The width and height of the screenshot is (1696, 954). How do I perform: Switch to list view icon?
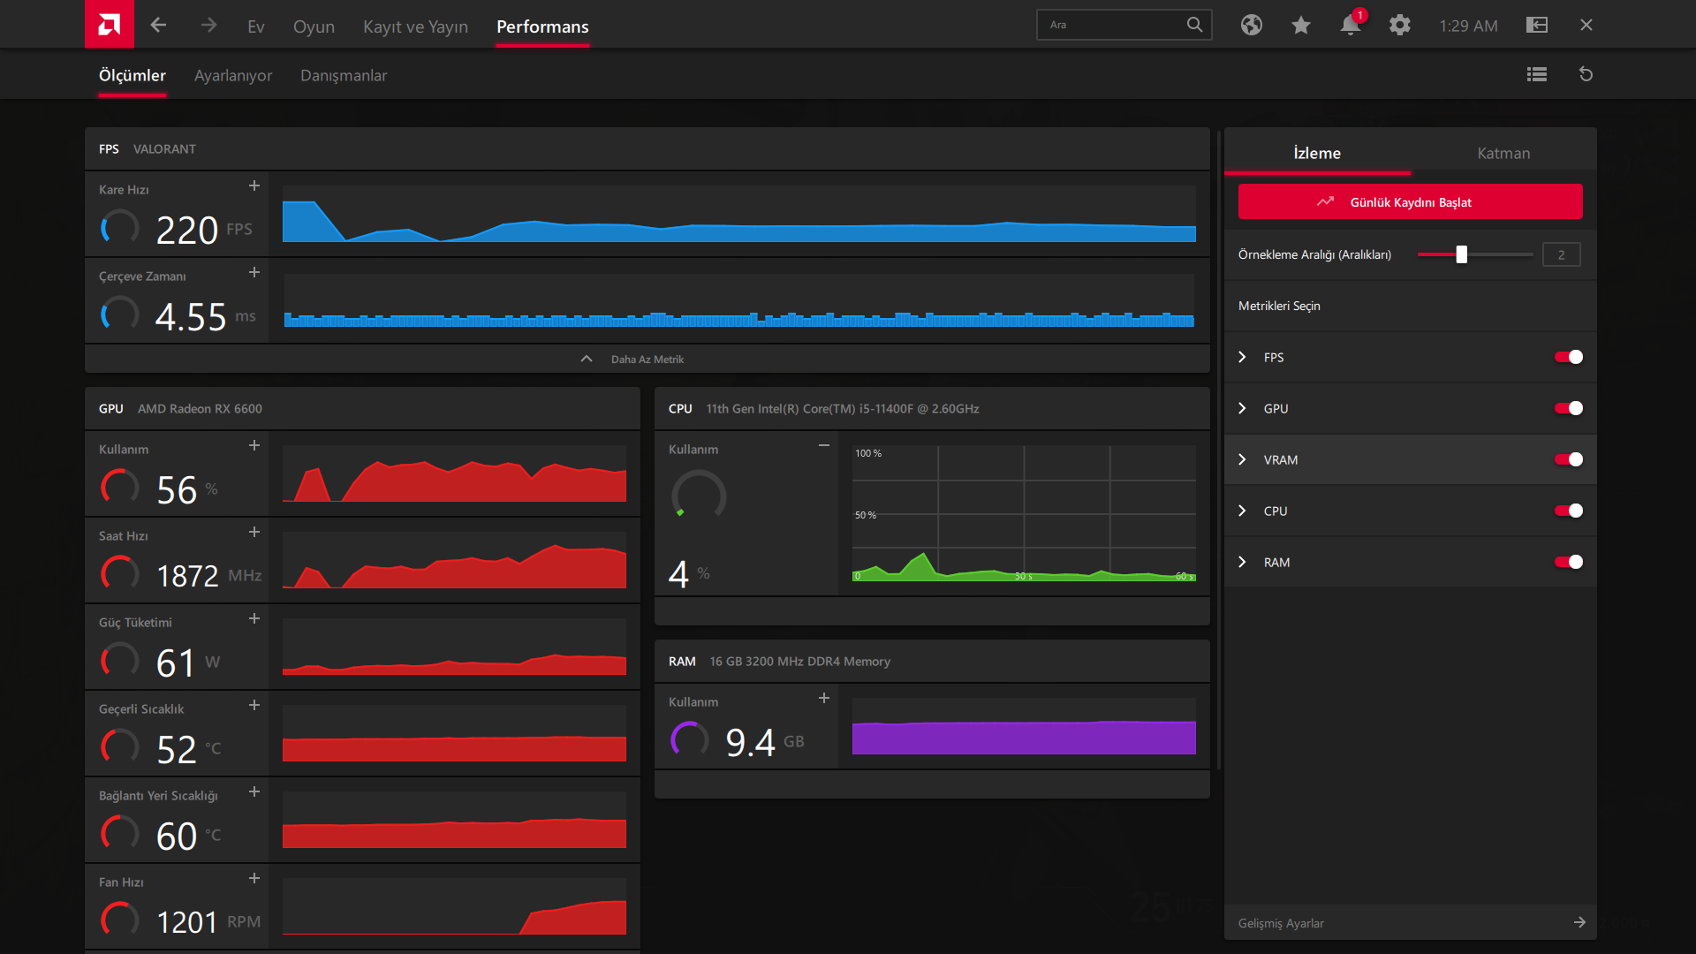click(1536, 75)
